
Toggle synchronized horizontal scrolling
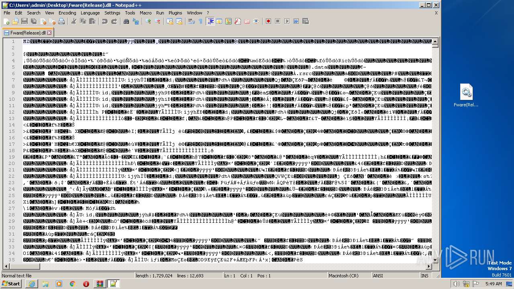[x=179, y=21]
